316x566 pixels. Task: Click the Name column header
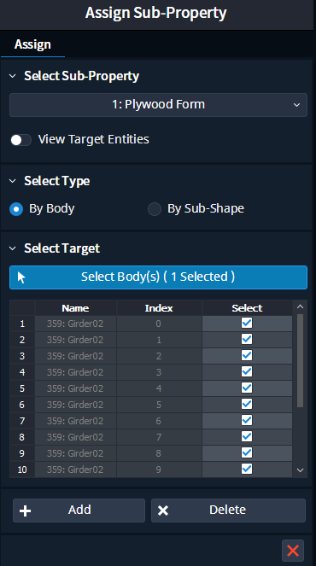[75, 308]
